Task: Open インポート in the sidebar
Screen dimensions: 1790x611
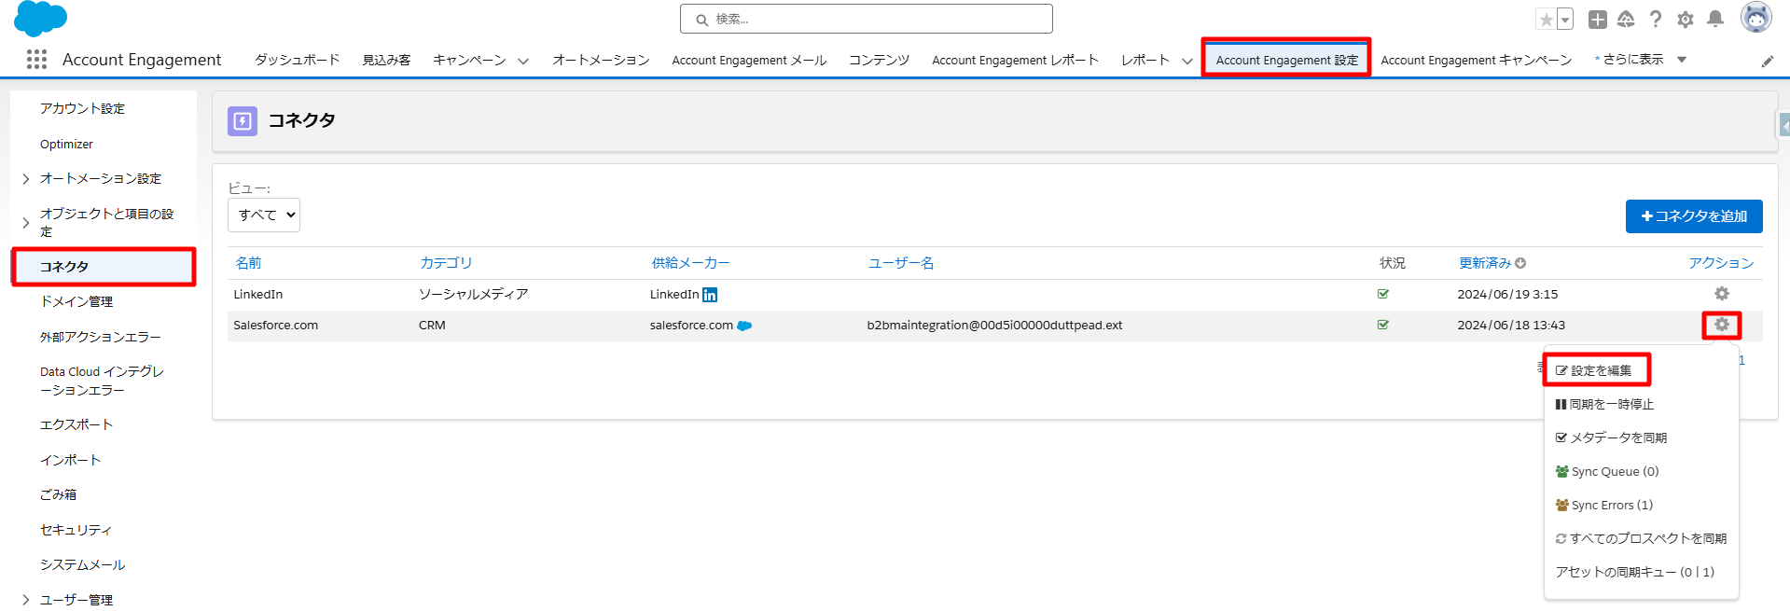Action: pos(70,460)
